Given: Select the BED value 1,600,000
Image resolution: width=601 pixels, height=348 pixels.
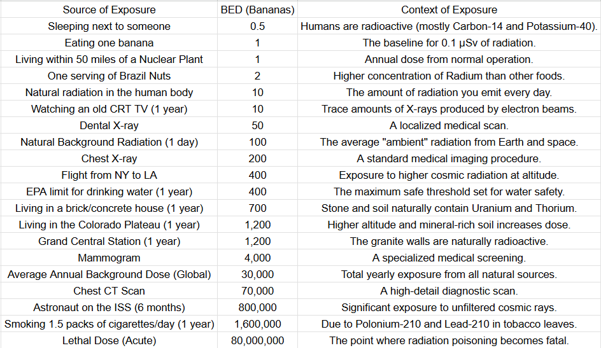Looking at the screenshot, I should [258, 324].
